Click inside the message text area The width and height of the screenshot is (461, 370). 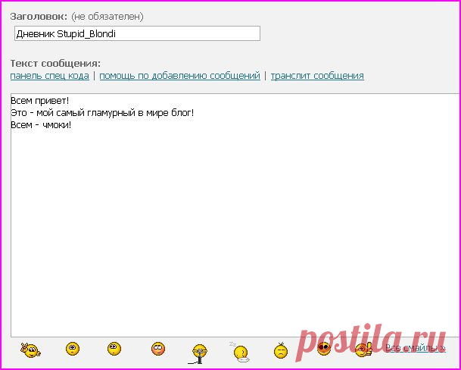pos(235,215)
